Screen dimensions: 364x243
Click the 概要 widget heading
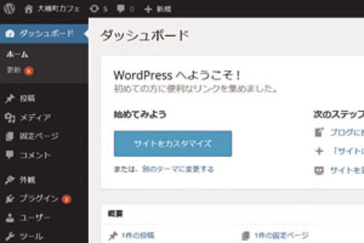(x=115, y=214)
